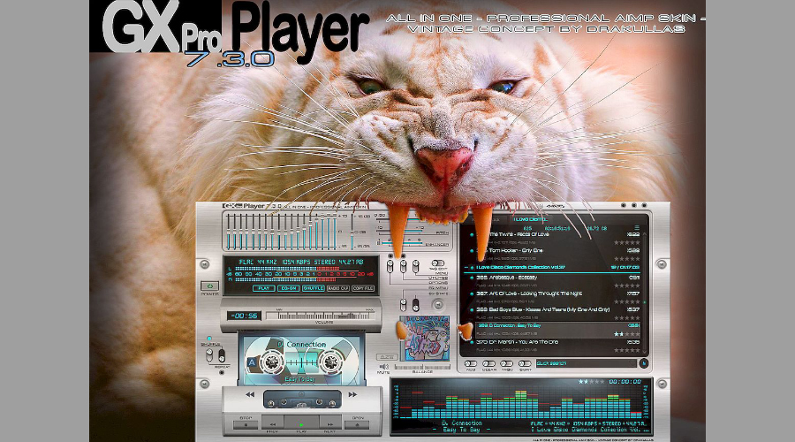Image resolution: width=795 pixels, height=442 pixels.
Task: Click round search button beside Quick search
Action: coord(643,363)
